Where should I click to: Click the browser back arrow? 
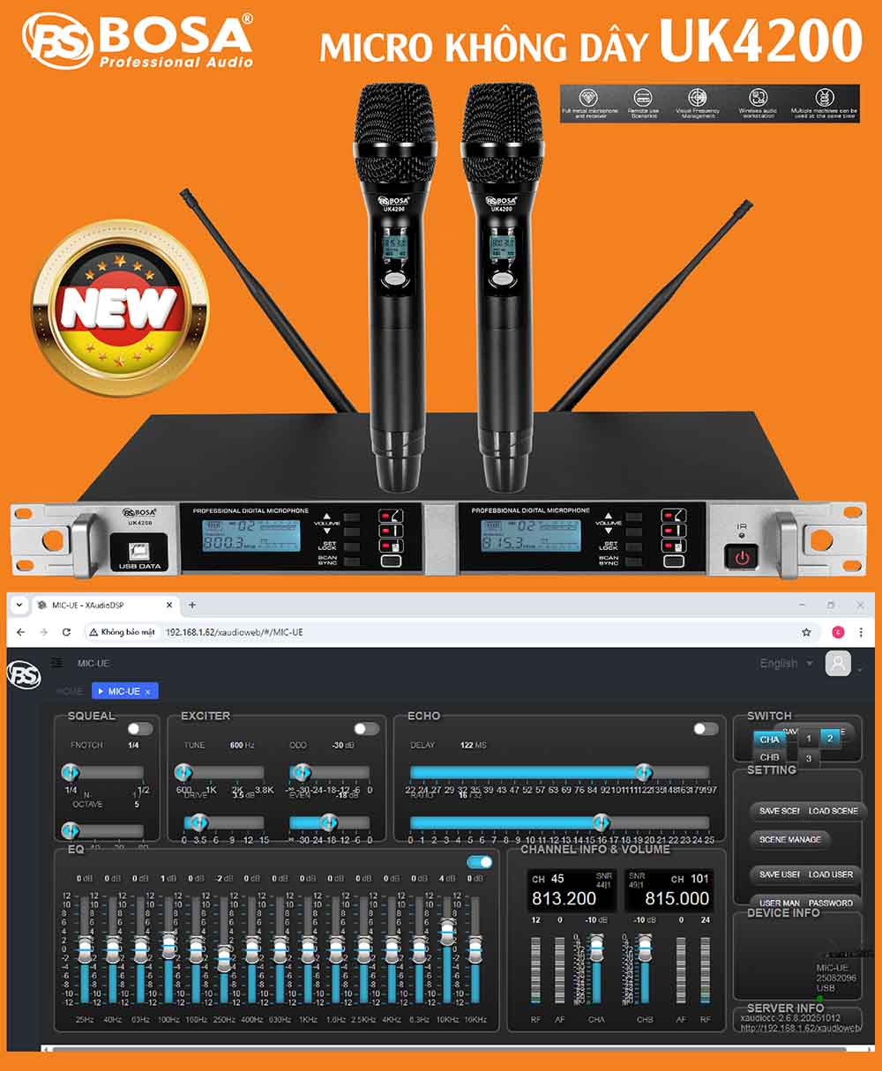click(x=20, y=632)
